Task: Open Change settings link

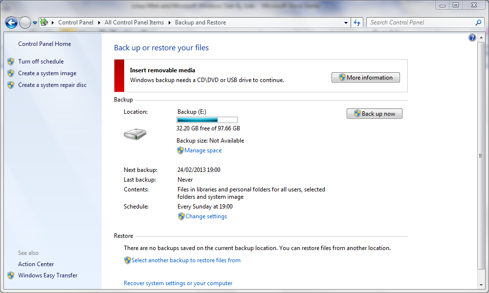Action: coord(206,216)
